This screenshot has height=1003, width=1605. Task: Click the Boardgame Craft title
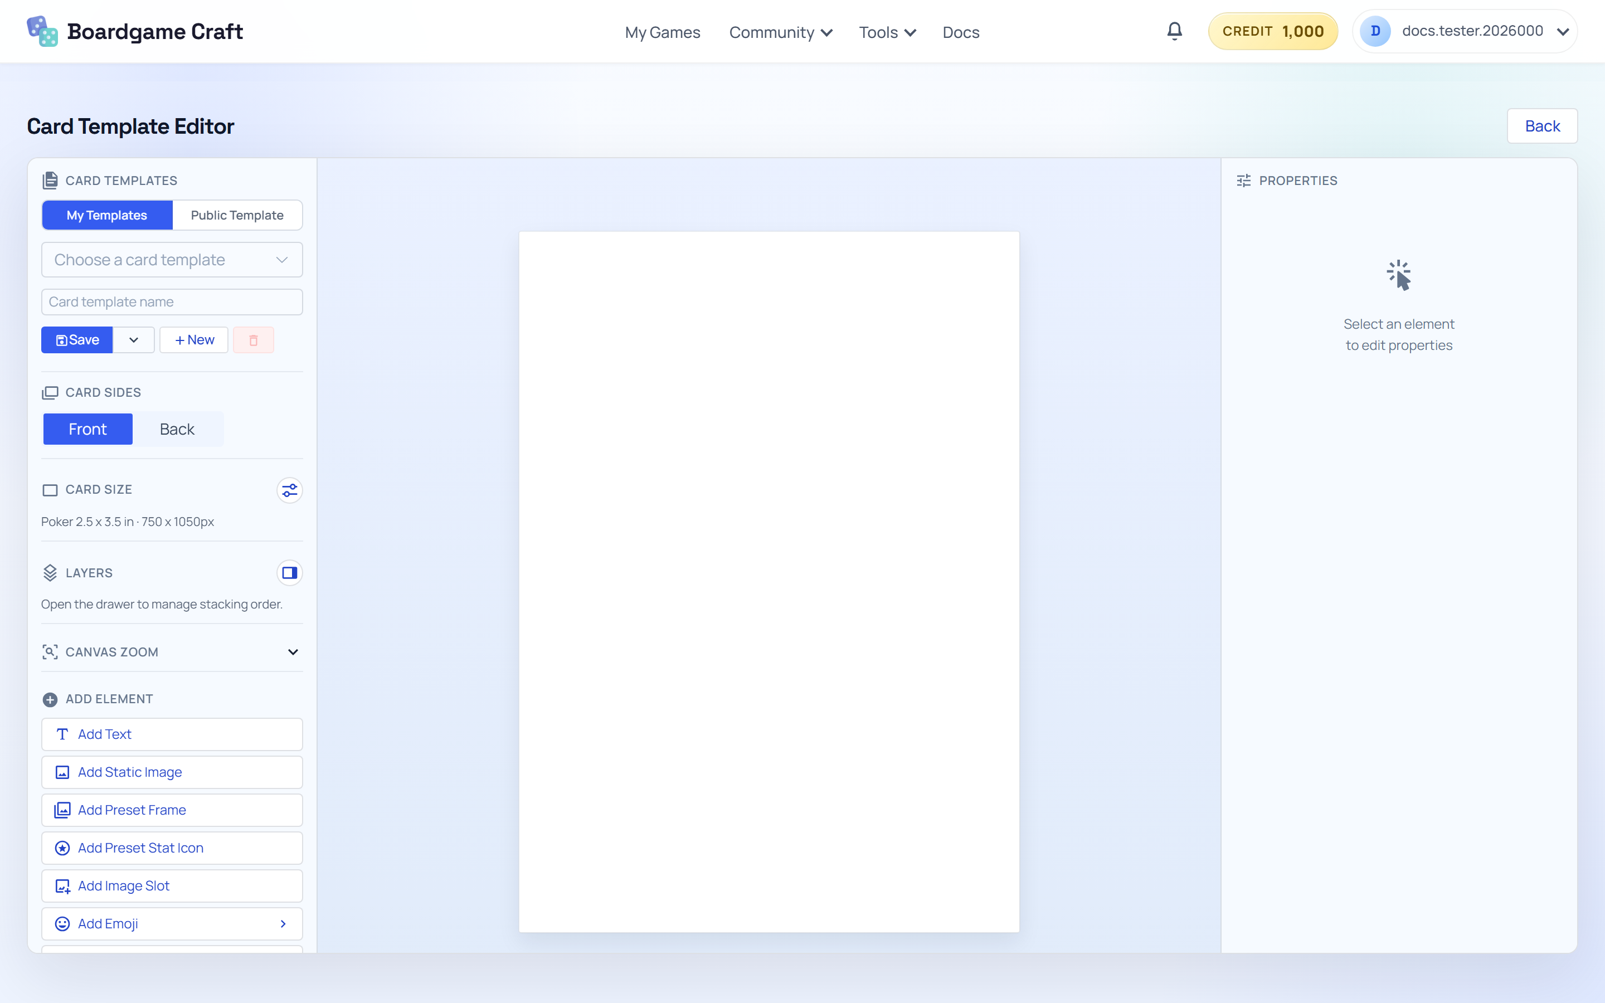click(x=155, y=31)
